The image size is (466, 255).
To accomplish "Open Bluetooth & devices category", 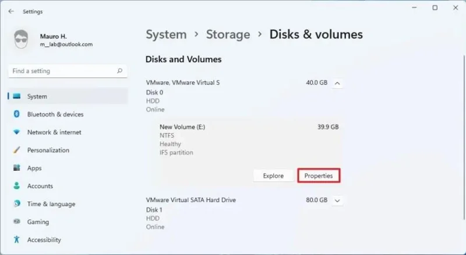I will 68,114.
